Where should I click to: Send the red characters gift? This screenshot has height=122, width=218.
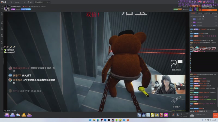pos(161,115)
